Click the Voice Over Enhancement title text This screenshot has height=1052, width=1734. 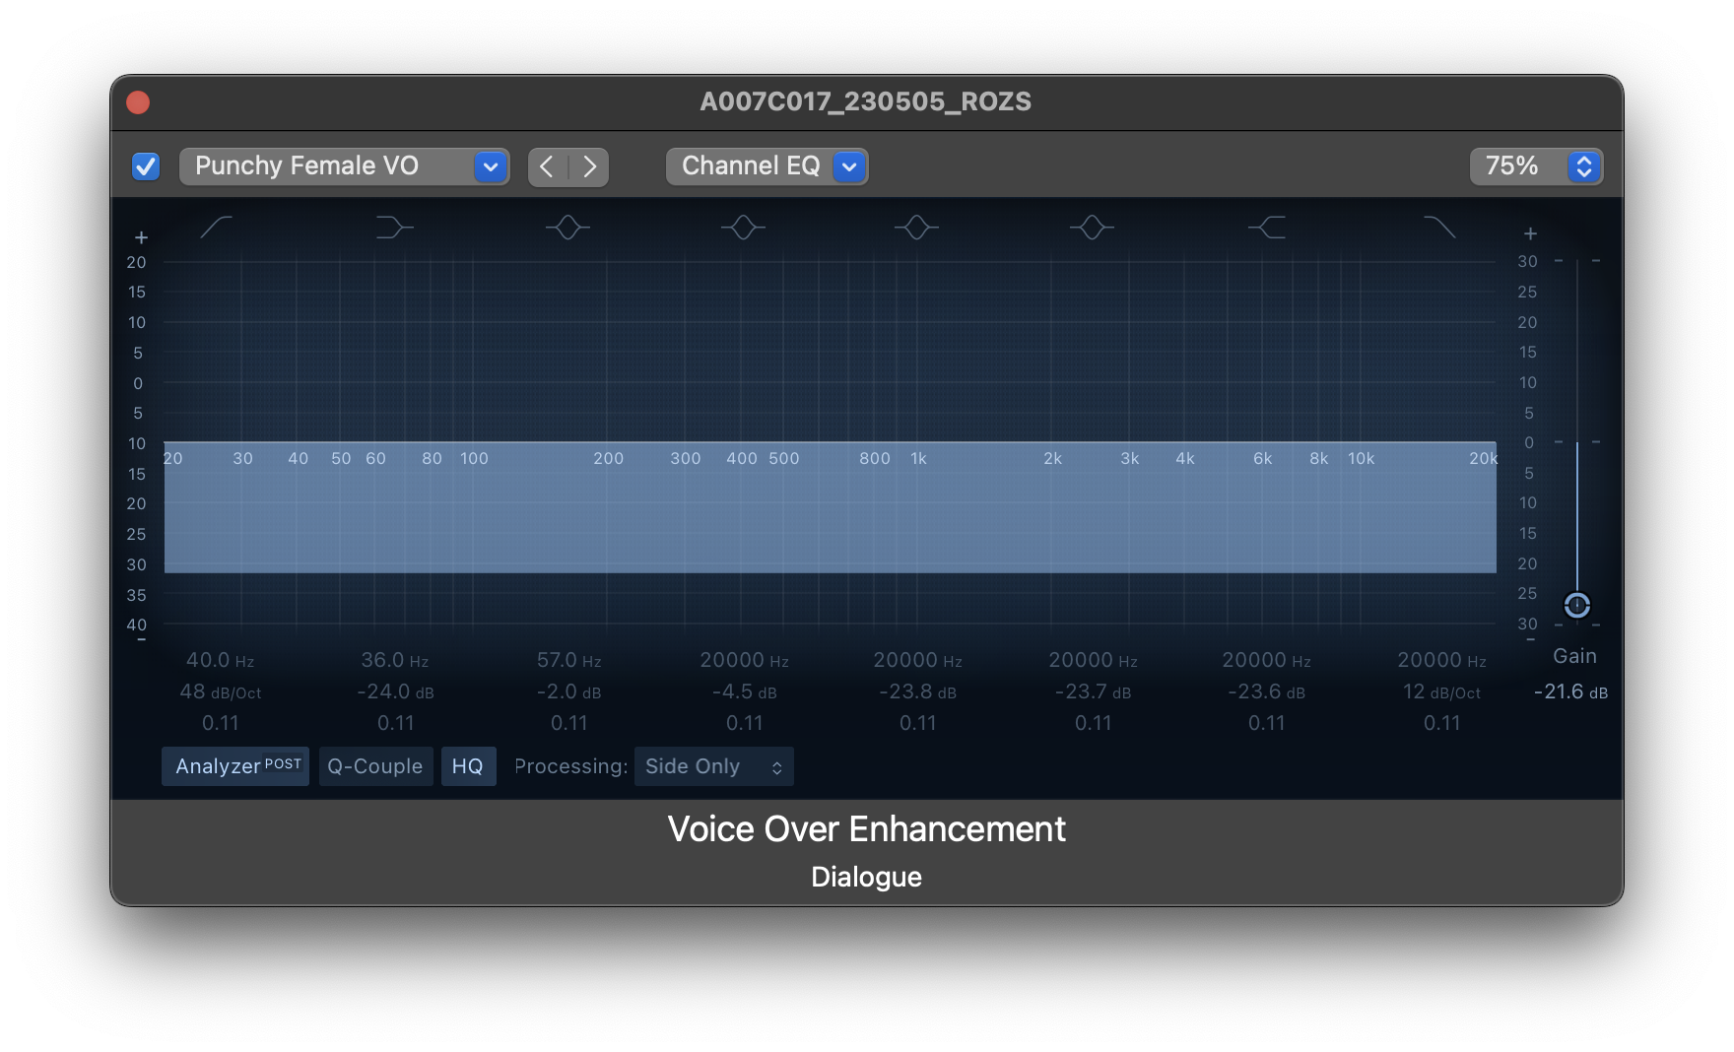coord(867,829)
